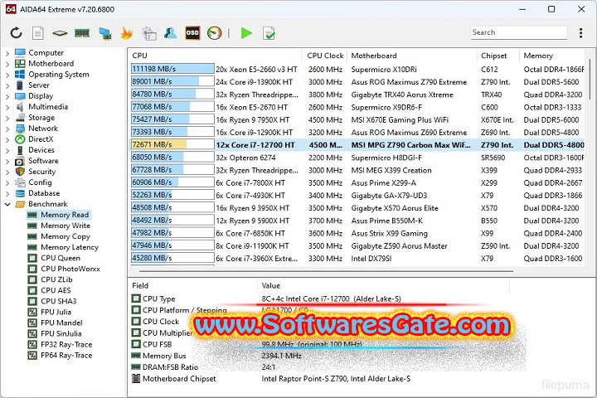Expand the Network tree node
Image resolution: width=597 pixels, height=398 pixels.
tap(7, 129)
